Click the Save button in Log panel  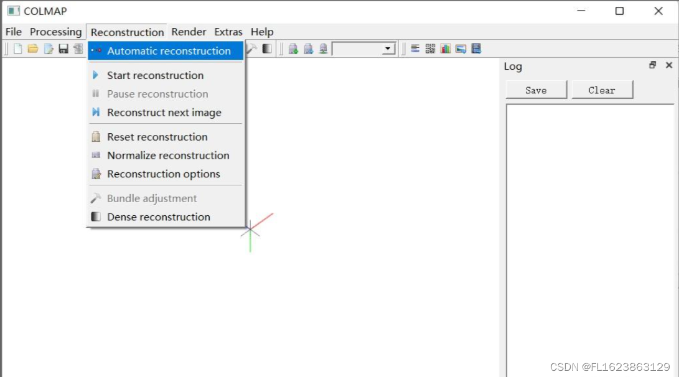(x=536, y=90)
